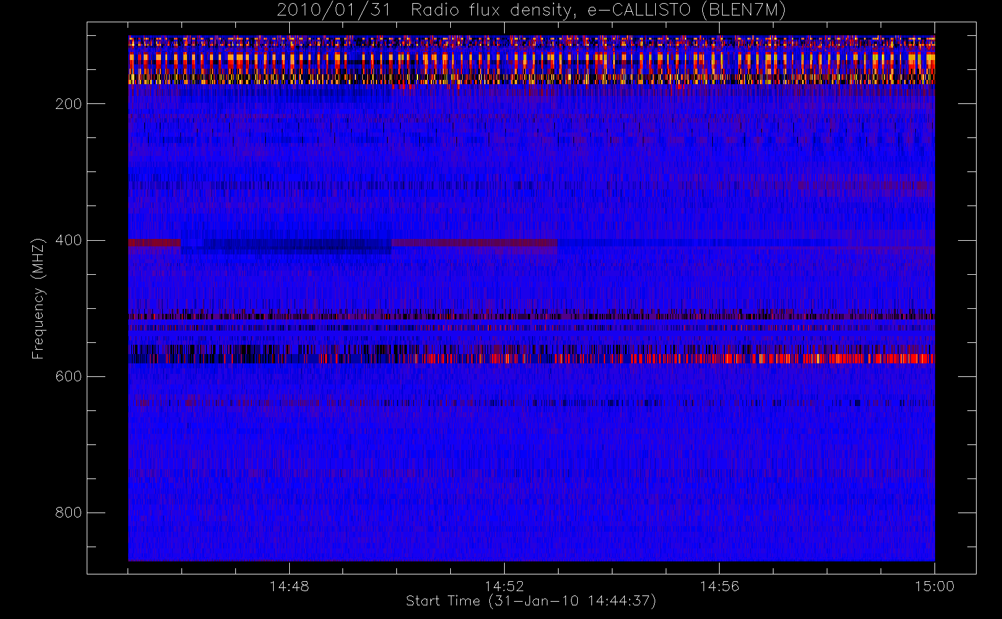Click the 'Start Time (31-Jan-10 14:44:37)' label
Viewport: 1002px width, 619px height.
pos(531,601)
